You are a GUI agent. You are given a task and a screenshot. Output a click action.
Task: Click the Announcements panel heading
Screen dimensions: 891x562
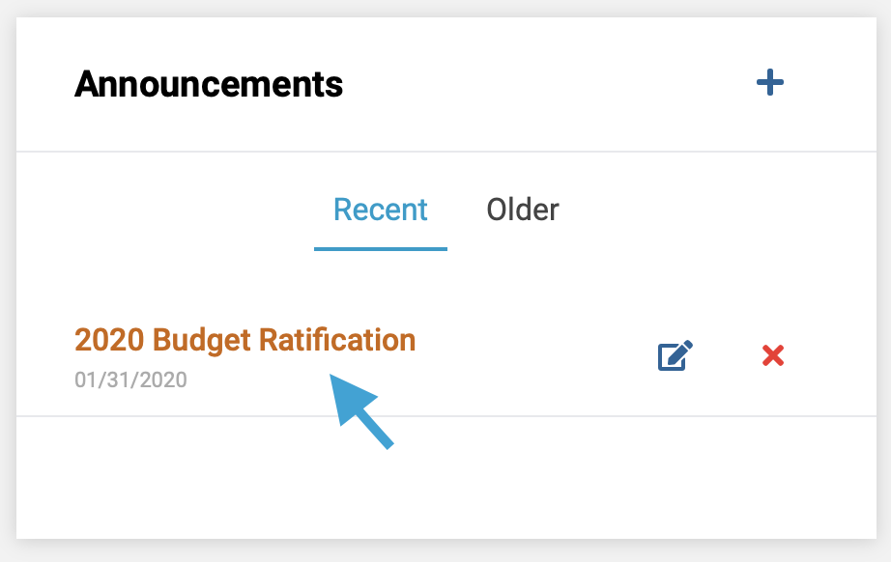(x=209, y=84)
